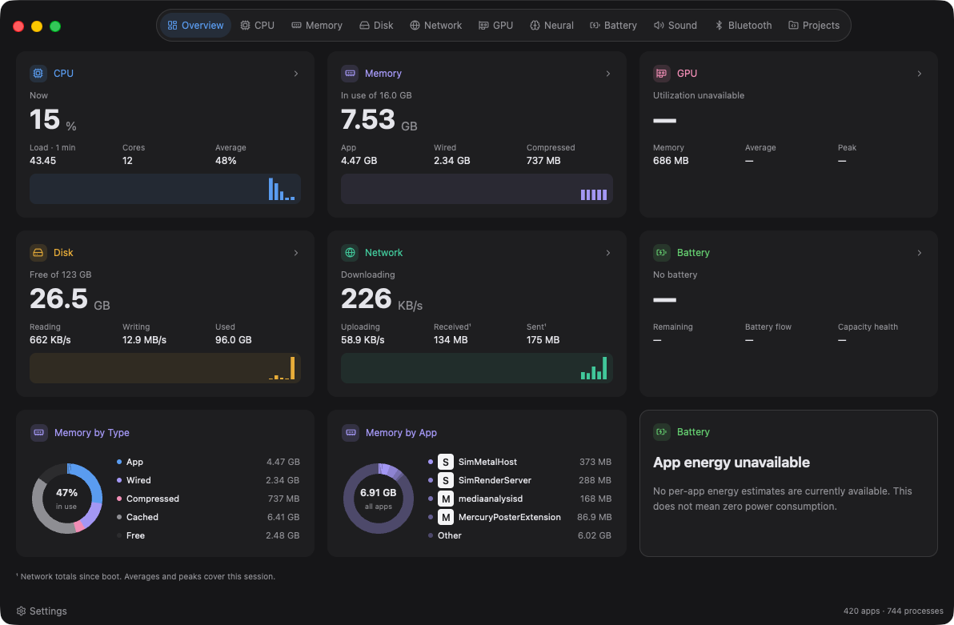The image size is (954, 625).
Task: Open the Network card chevron
Action: pyautogui.click(x=607, y=253)
